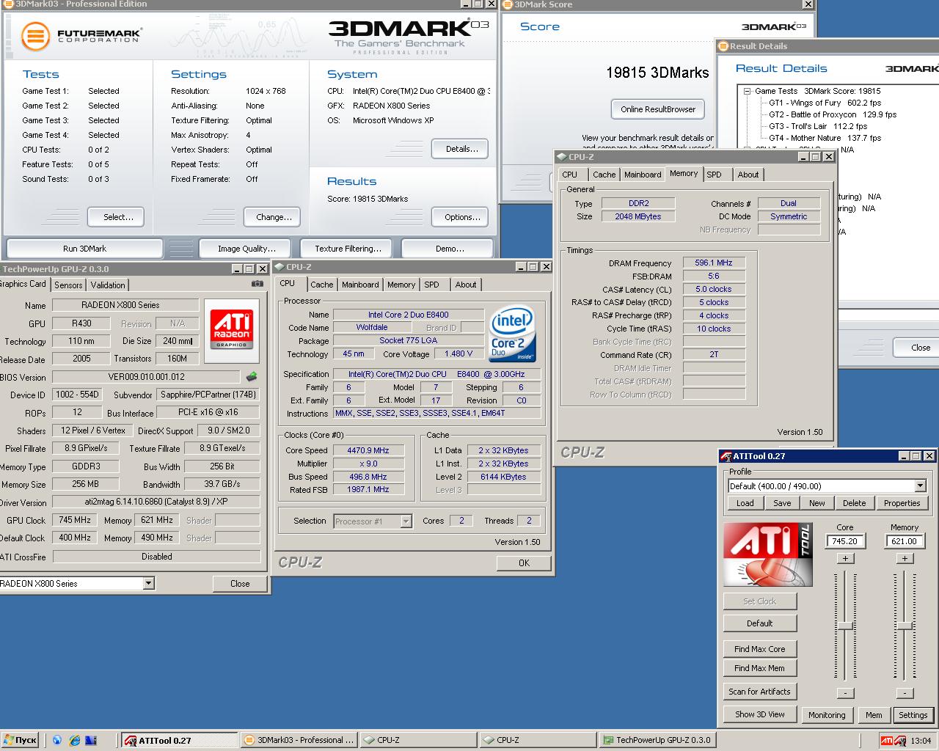939x751 pixels.
Task: Click the Intel Core 2 Duo logo in CPU-Z
Action: point(513,333)
